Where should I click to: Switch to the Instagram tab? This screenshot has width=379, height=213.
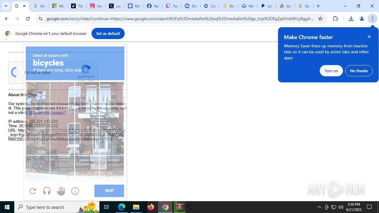(96, 6)
